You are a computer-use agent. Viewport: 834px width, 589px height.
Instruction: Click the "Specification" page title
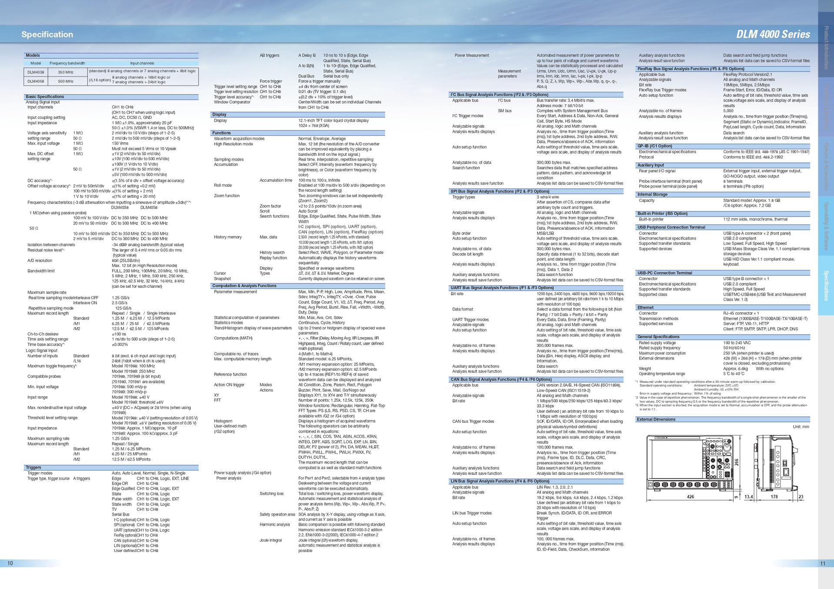[47, 34]
